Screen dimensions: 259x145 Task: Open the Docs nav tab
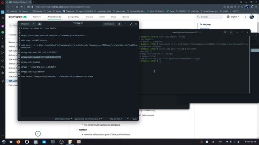pyautogui.click(x=114, y=17)
